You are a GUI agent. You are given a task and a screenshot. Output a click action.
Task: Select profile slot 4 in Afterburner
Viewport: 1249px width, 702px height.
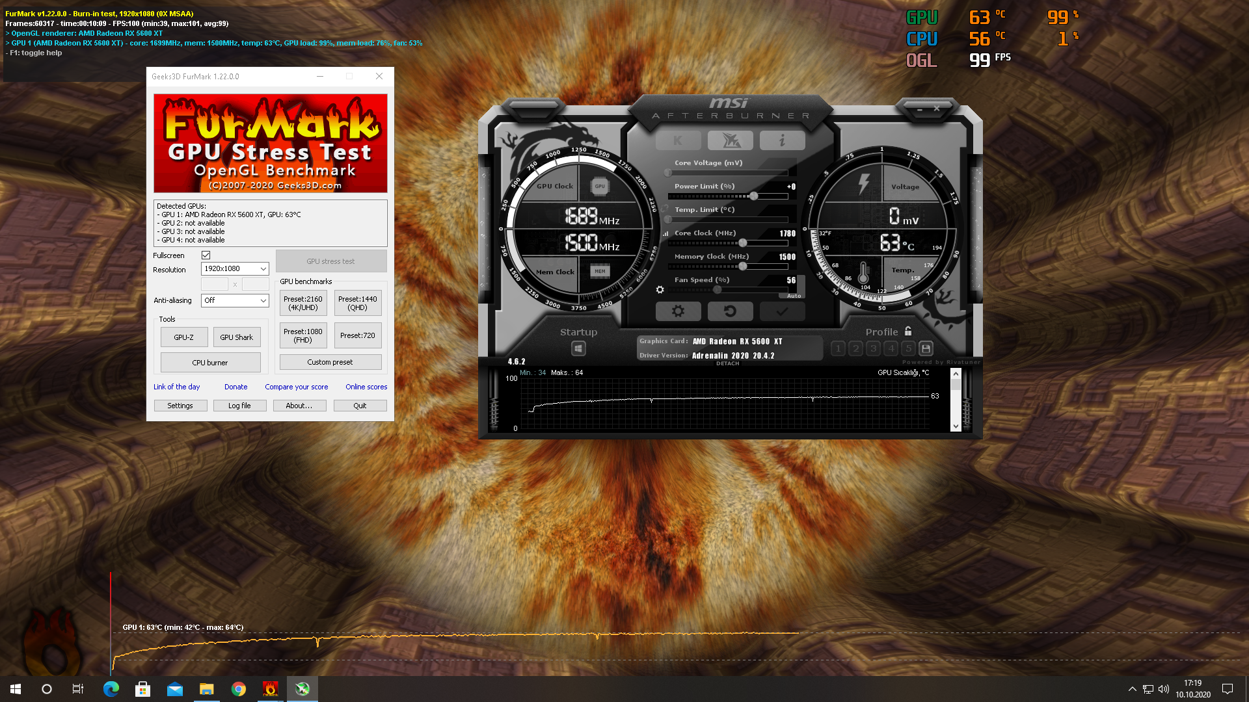[891, 348]
